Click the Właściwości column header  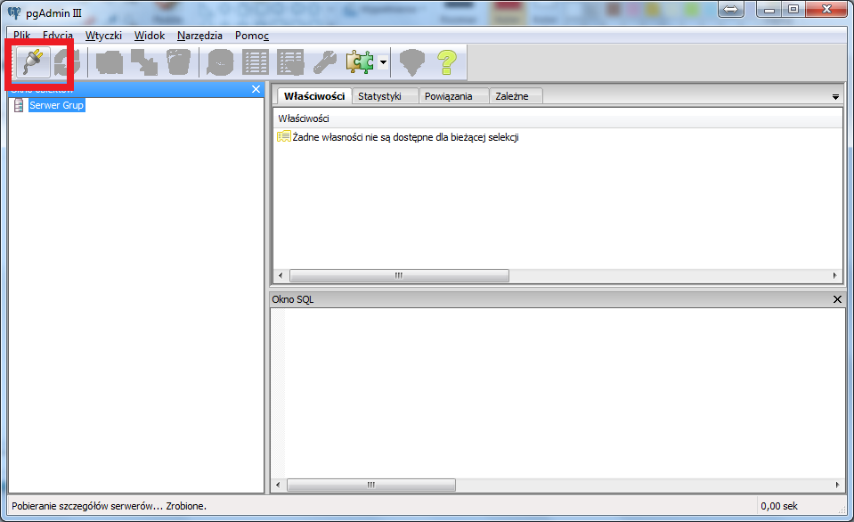[557, 118]
